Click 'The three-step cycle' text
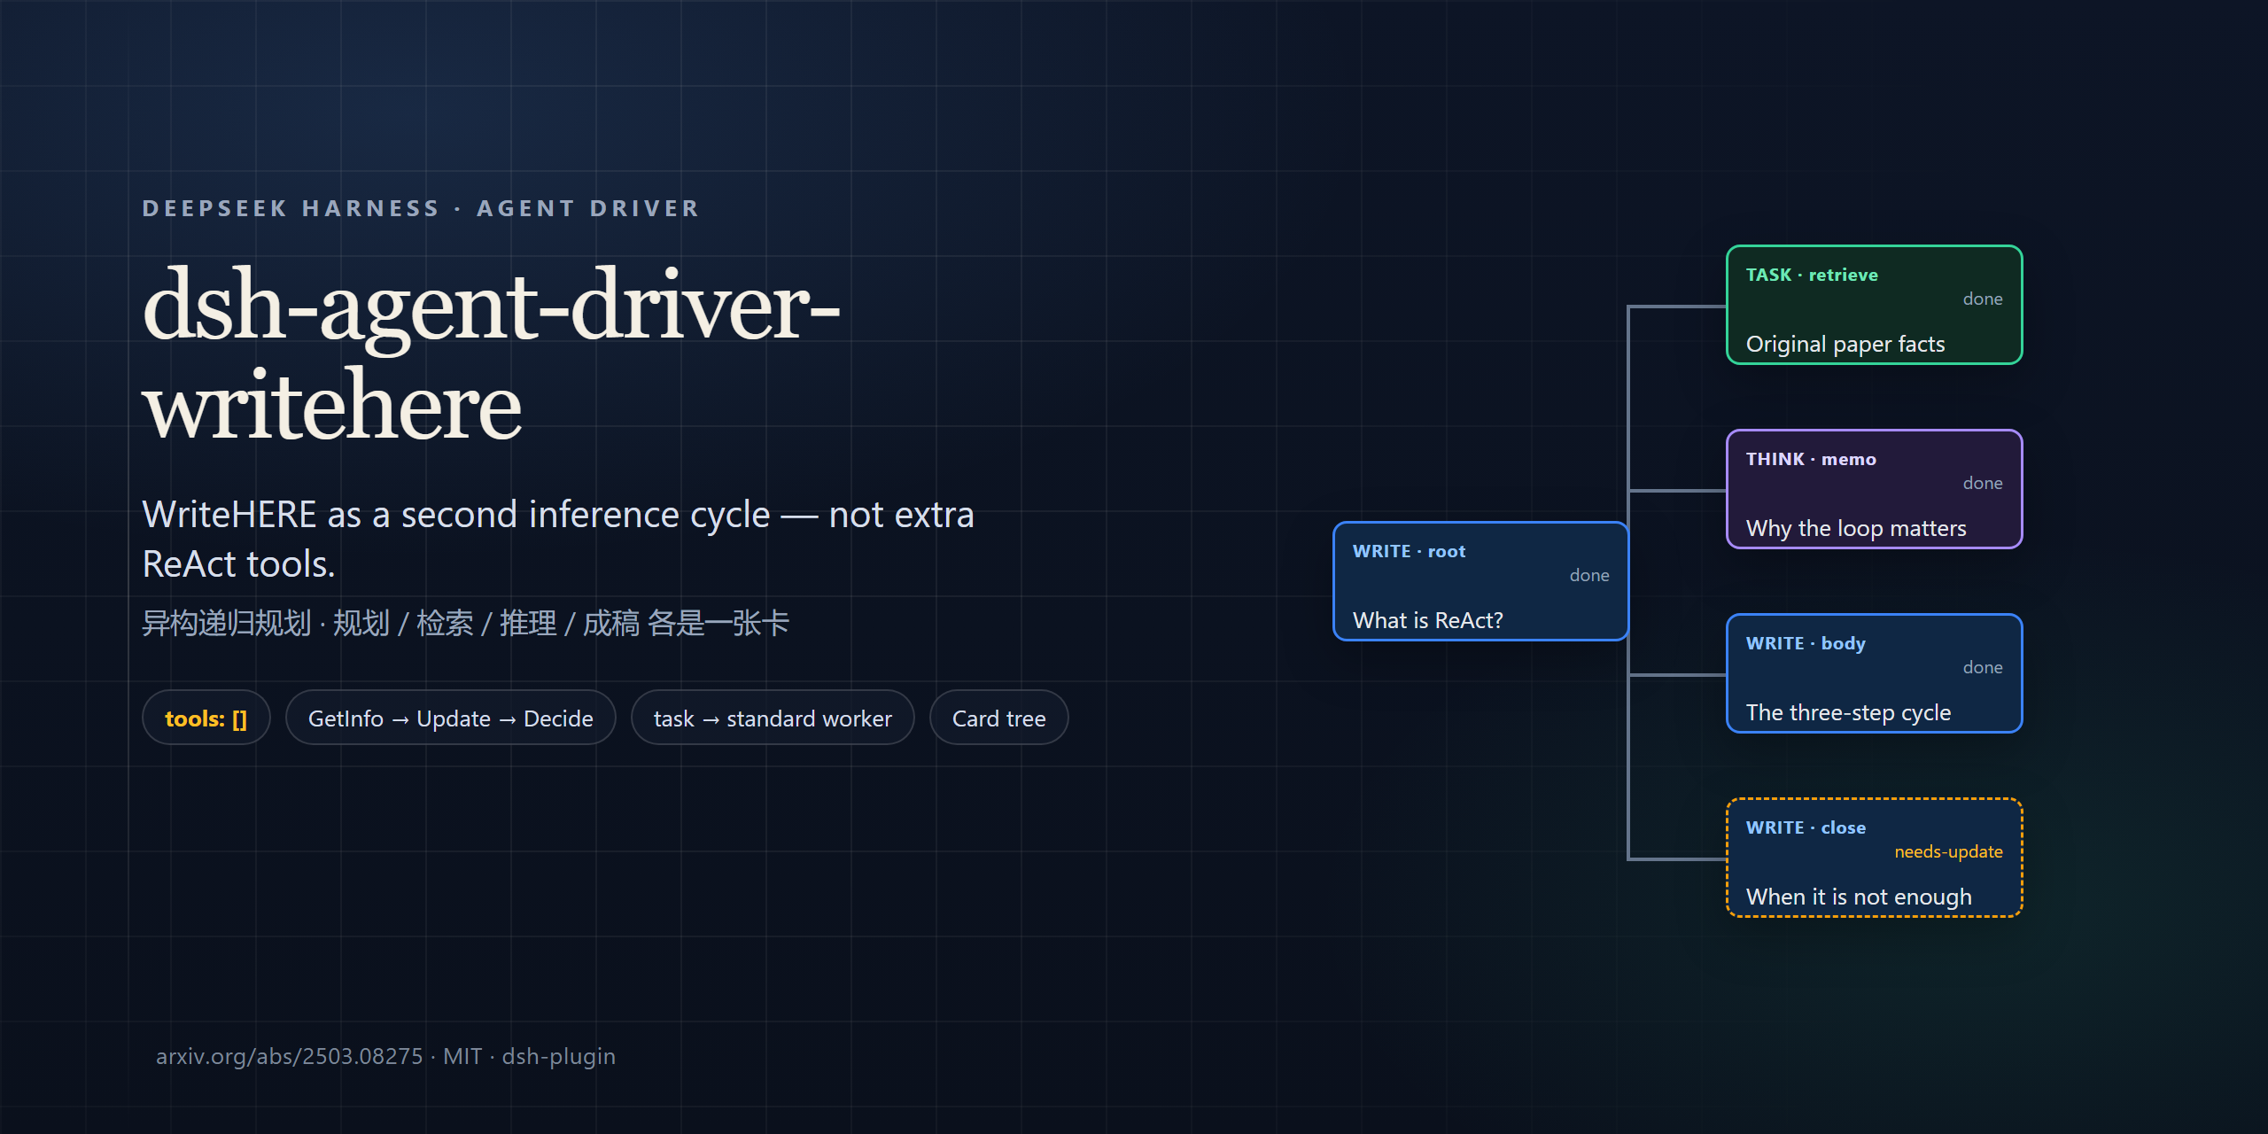2268x1134 pixels. point(1848,712)
